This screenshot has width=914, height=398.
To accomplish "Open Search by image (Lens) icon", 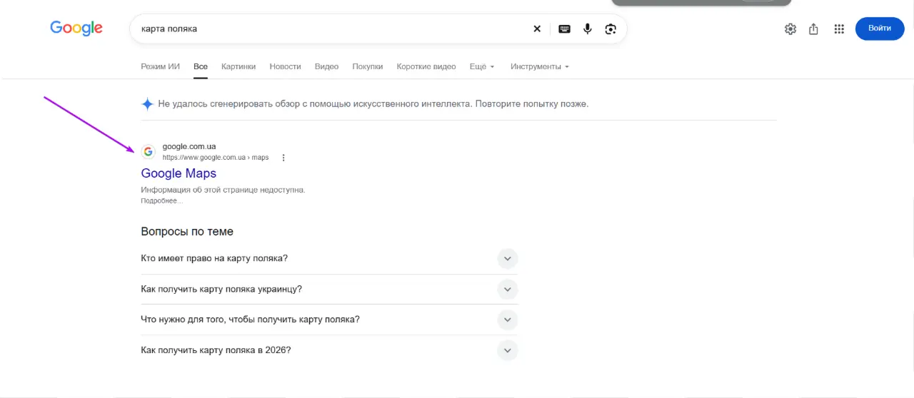I will (x=611, y=29).
